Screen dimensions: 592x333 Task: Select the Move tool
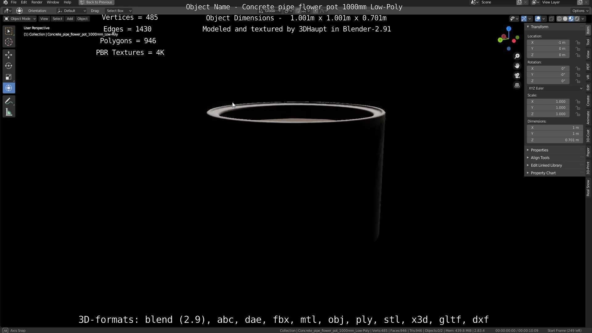tap(9, 55)
